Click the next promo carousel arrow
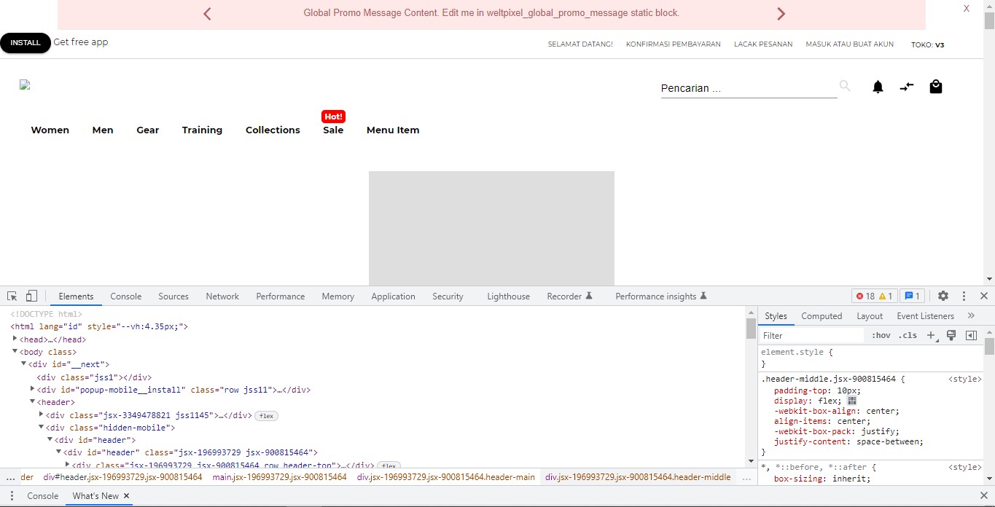This screenshot has height=507, width=995. pos(781,13)
